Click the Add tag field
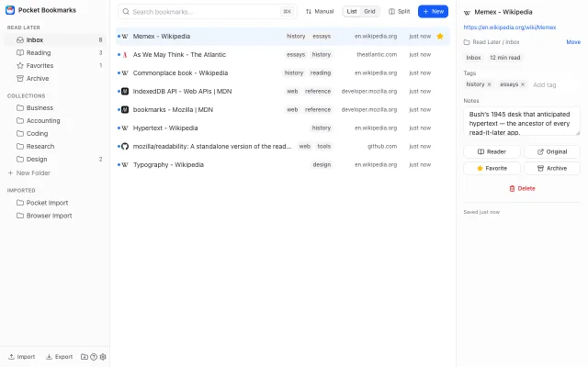Image resolution: width=588 pixels, height=367 pixels. pyautogui.click(x=555, y=85)
